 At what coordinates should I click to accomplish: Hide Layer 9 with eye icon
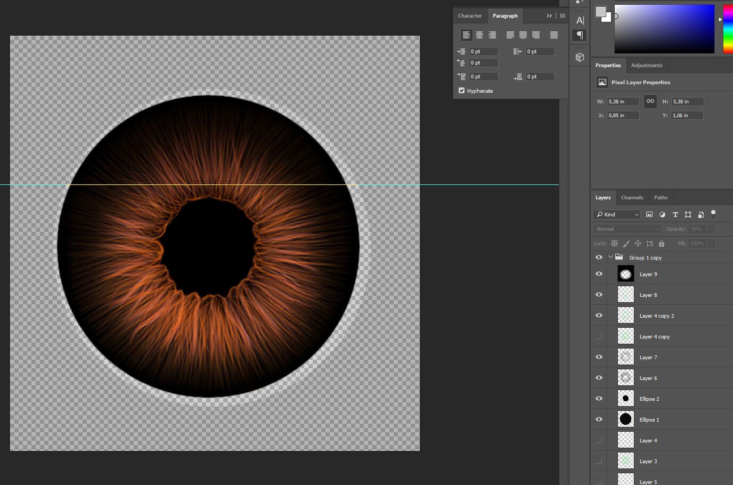coord(599,274)
